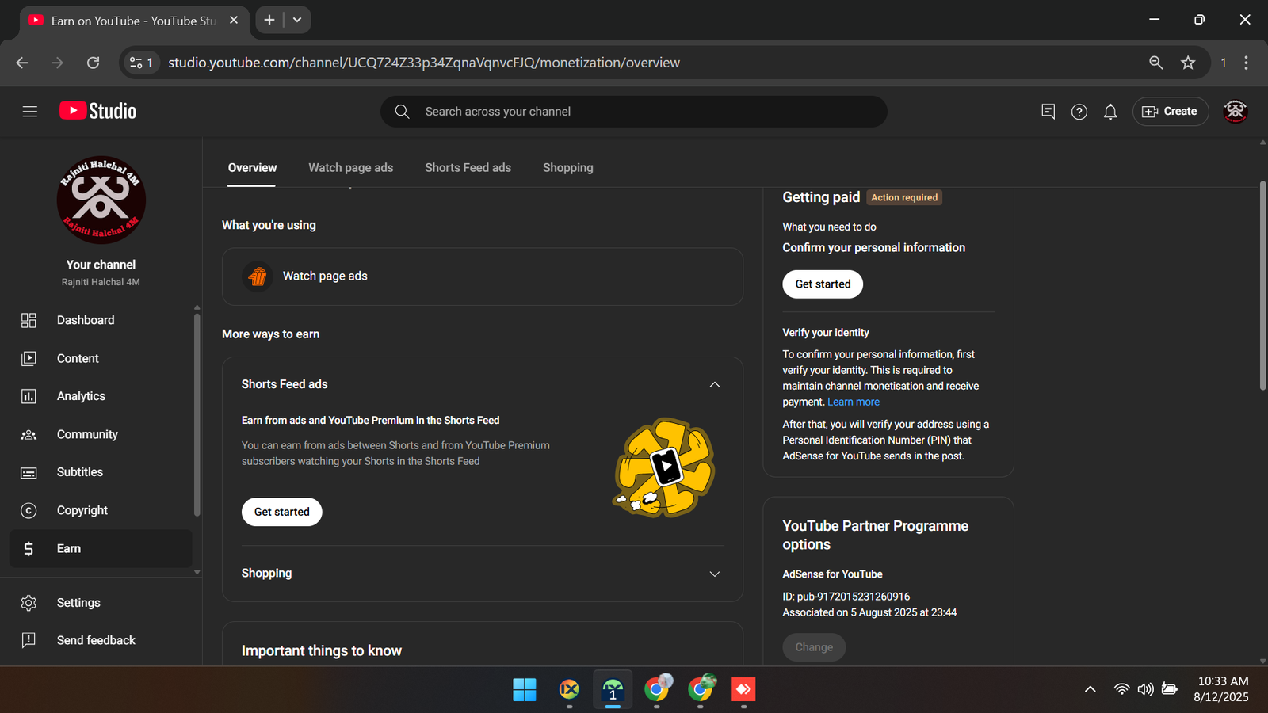This screenshot has height=713, width=1268.
Task: Open Copyright in the sidebar
Action: pyautogui.click(x=101, y=510)
